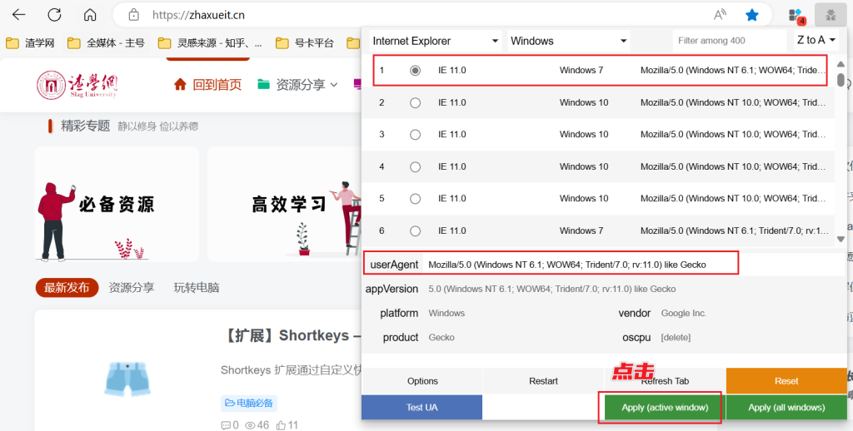The height and width of the screenshot is (431, 853).
Task: Open the User-Agent switcher extension icon
Action: click(831, 16)
